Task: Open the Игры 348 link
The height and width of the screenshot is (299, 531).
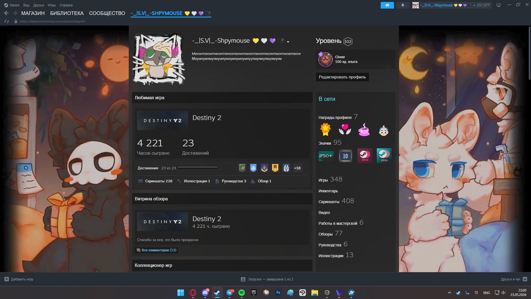Action: (331, 180)
